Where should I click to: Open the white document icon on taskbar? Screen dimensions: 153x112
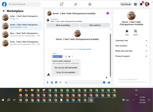(61, 100)
